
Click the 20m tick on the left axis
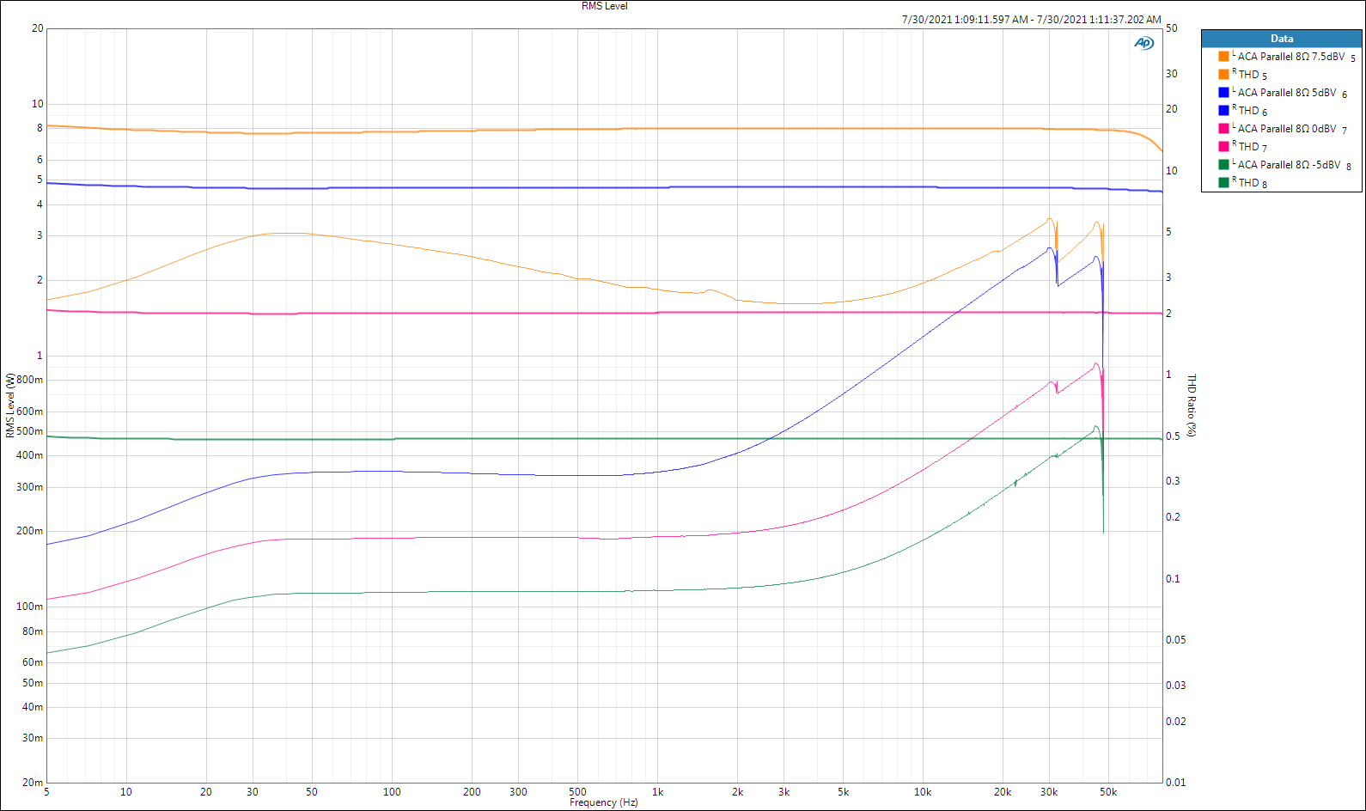pyautogui.click(x=33, y=783)
